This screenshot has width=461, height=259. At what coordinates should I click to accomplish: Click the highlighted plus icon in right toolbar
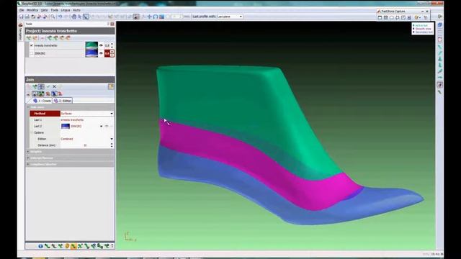[x=440, y=85]
